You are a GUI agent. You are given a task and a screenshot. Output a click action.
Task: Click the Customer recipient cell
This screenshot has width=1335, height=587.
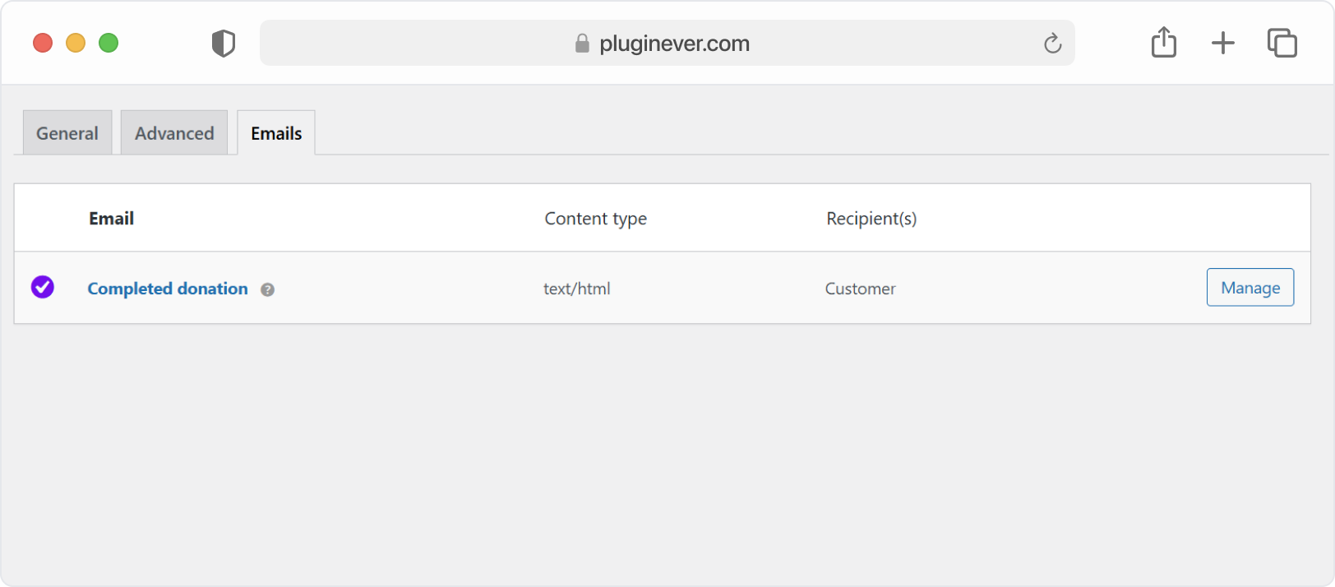point(861,289)
